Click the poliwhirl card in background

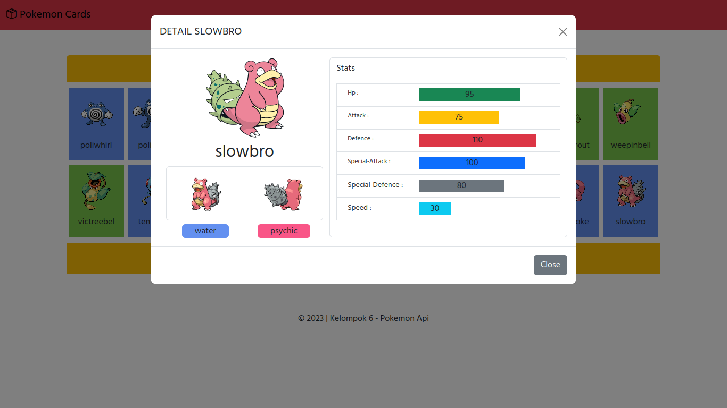[96, 124]
